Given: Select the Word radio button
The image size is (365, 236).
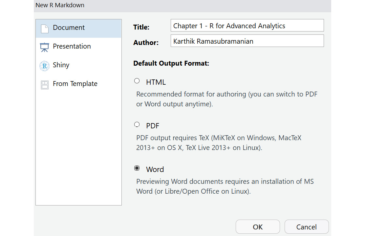Looking at the screenshot, I should tap(137, 168).
